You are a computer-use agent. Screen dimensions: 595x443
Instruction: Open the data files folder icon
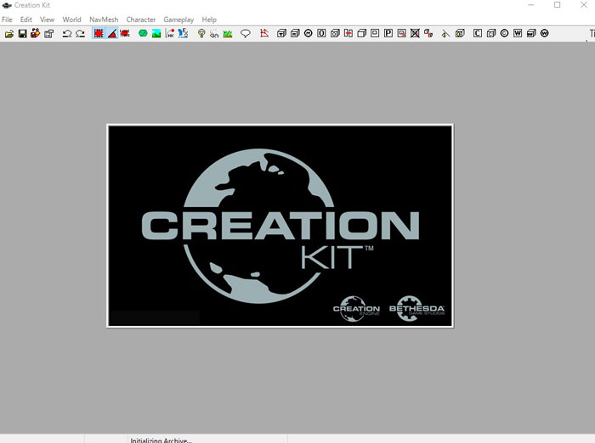tap(9, 34)
